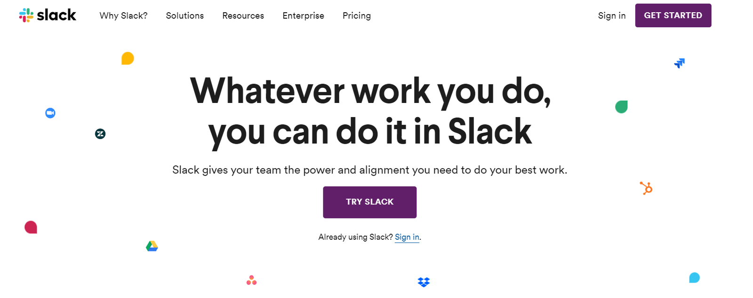
Task: Click the Jira icon
Action: tap(680, 63)
